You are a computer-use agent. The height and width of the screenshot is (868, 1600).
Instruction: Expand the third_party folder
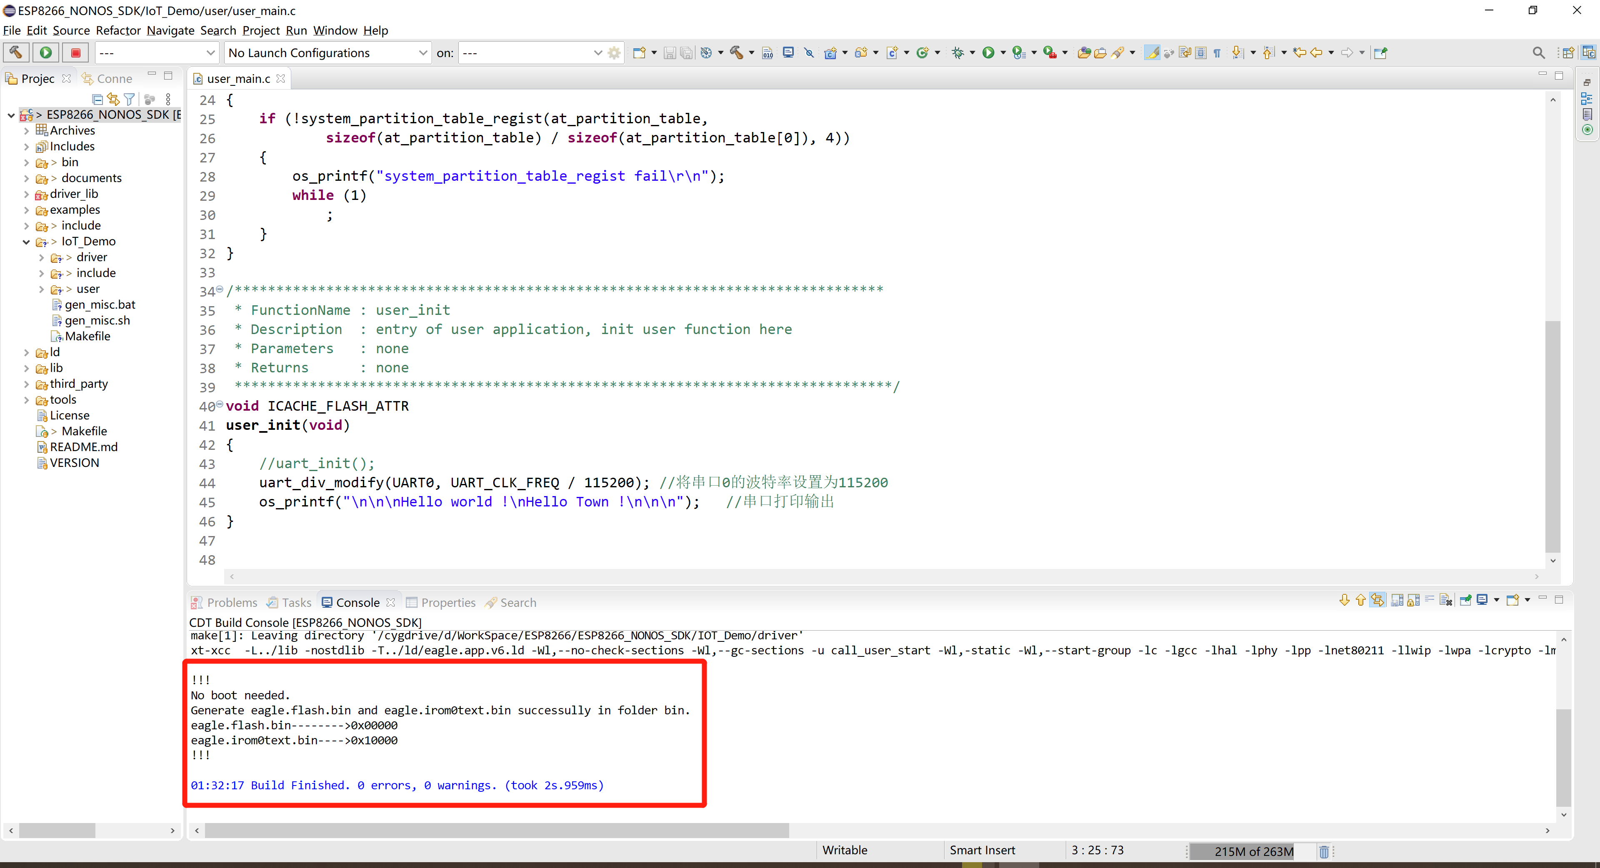[26, 384]
